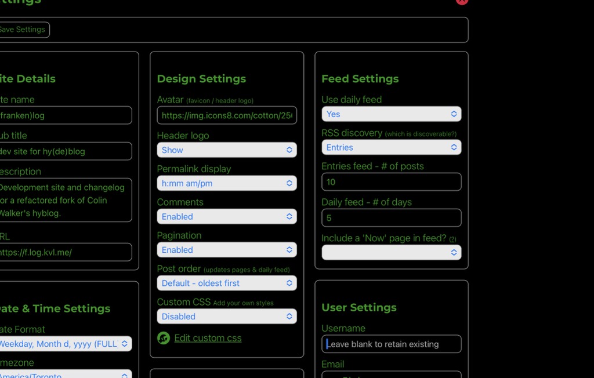Click the red close settings icon
594x378 pixels.
click(462, 1)
